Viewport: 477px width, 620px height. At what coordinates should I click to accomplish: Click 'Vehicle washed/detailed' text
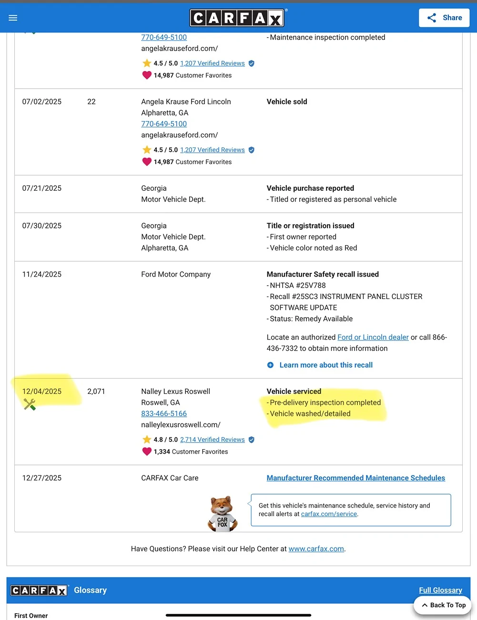pyautogui.click(x=310, y=414)
